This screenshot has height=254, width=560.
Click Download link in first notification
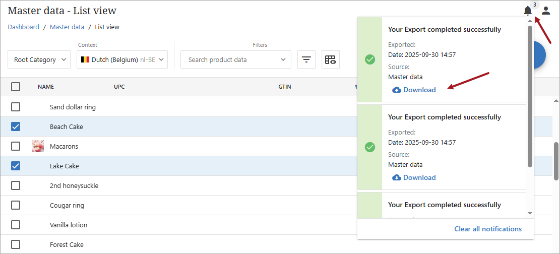[x=419, y=90]
